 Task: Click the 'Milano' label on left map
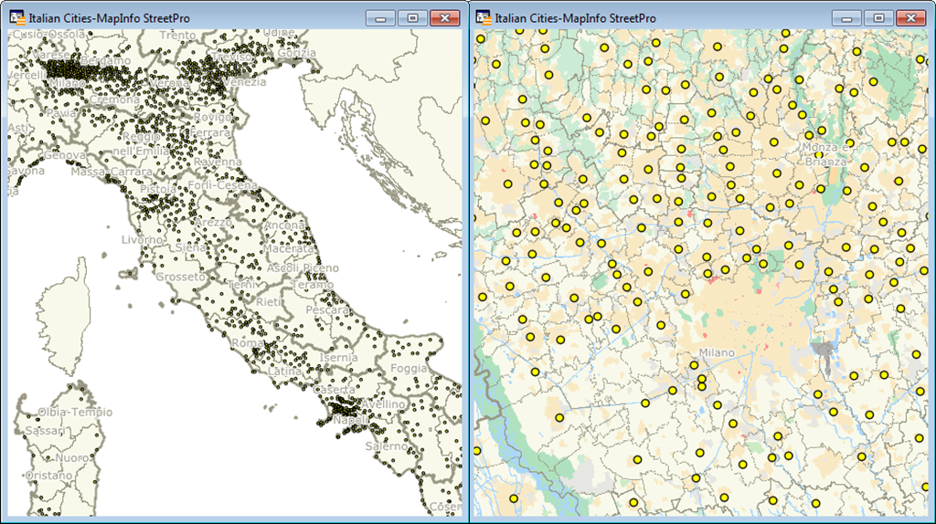tap(67, 83)
